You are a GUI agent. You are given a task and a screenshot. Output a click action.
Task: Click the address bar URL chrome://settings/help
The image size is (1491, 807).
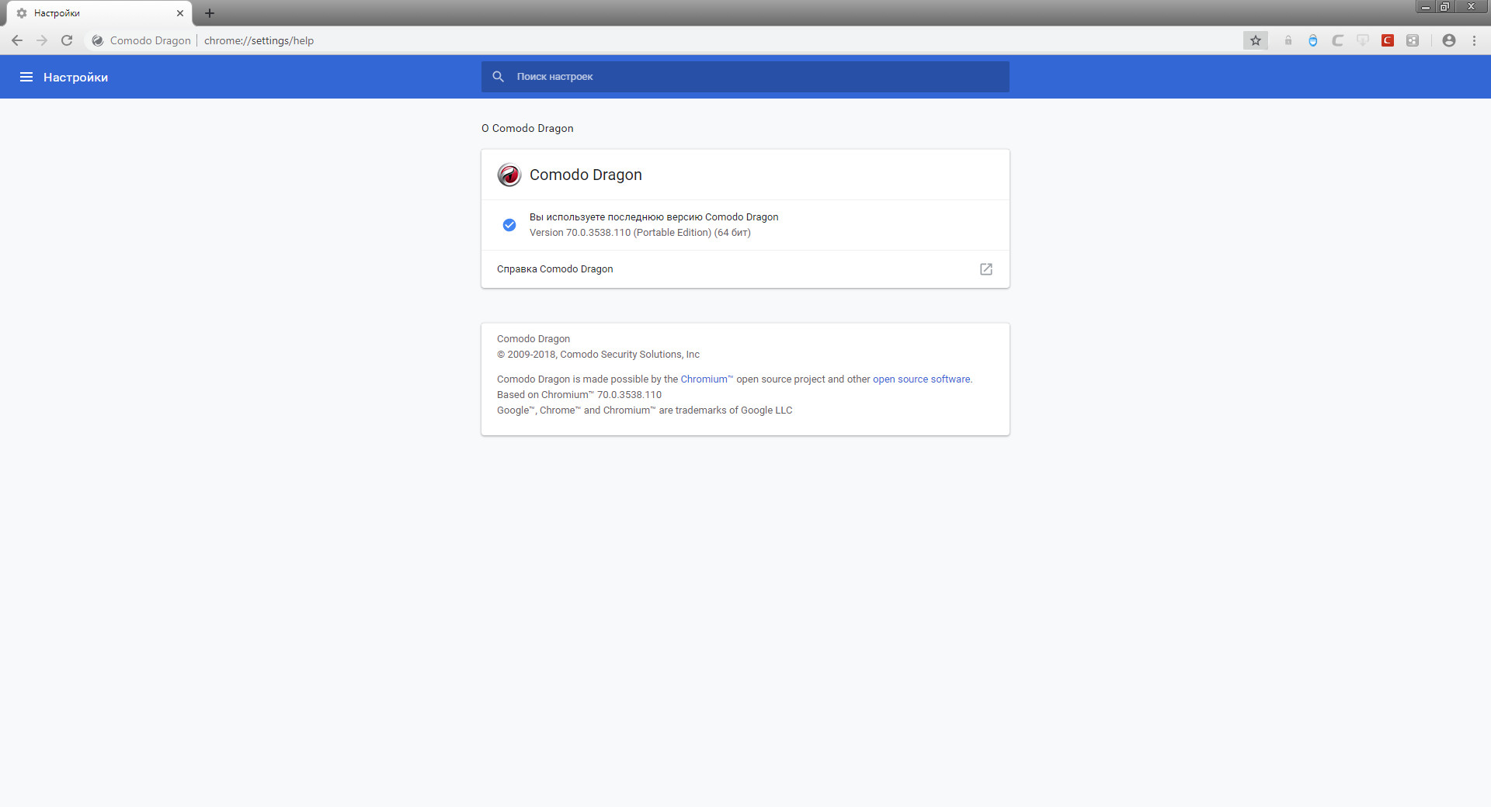click(259, 40)
